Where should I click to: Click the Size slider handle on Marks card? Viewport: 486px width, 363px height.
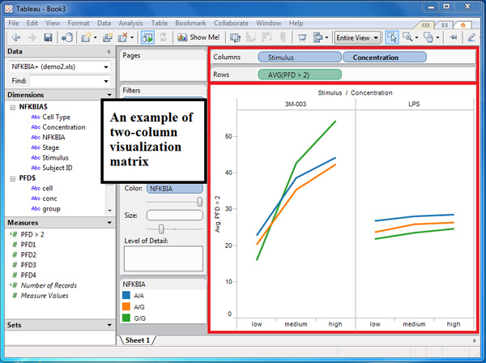pyautogui.click(x=161, y=229)
